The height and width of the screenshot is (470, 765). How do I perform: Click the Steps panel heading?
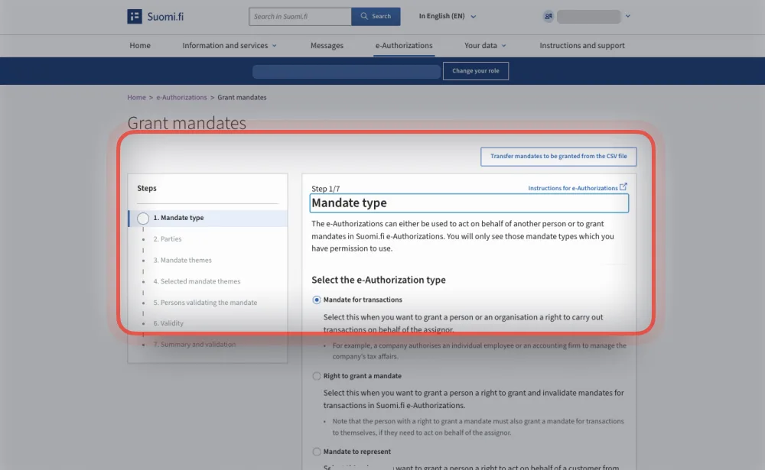click(x=147, y=188)
